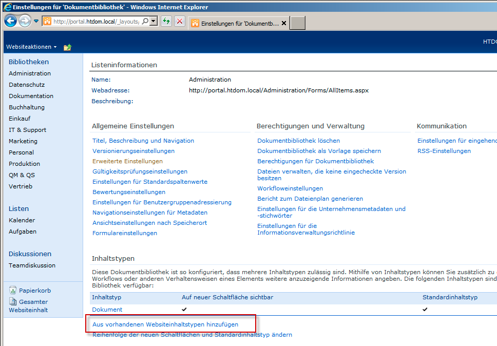Click the Gesamter Websiteinhalt icon
The height and width of the screenshot is (346, 497).
coord(13,302)
